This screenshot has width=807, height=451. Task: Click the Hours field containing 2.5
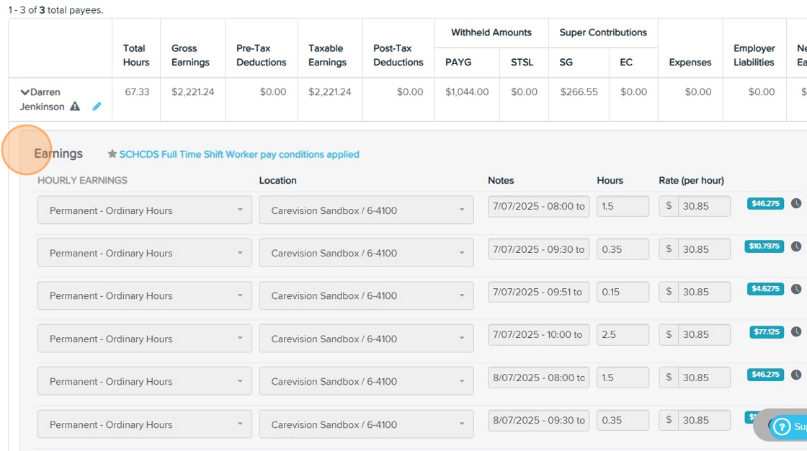point(623,334)
